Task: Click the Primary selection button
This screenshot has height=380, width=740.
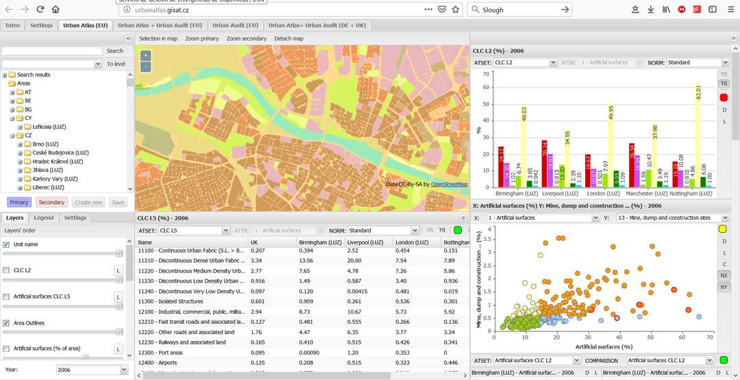Action: tap(19, 202)
